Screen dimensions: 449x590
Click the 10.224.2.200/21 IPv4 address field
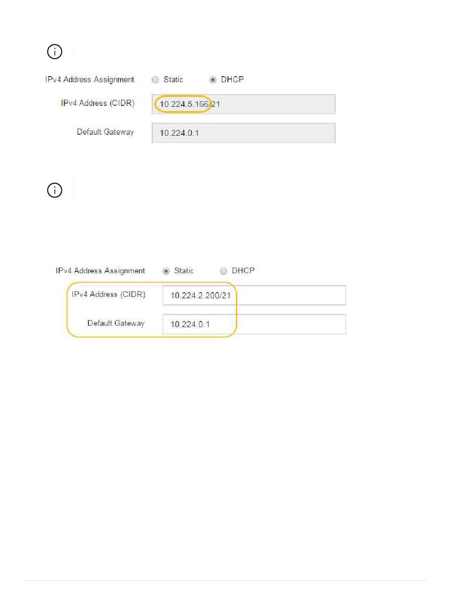(254, 295)
